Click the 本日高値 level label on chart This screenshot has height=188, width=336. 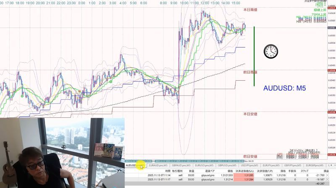tap(250, 10)
